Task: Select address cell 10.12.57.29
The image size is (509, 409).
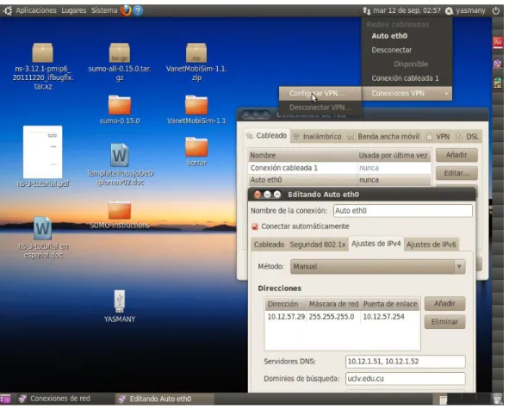Action: (286, 317)
